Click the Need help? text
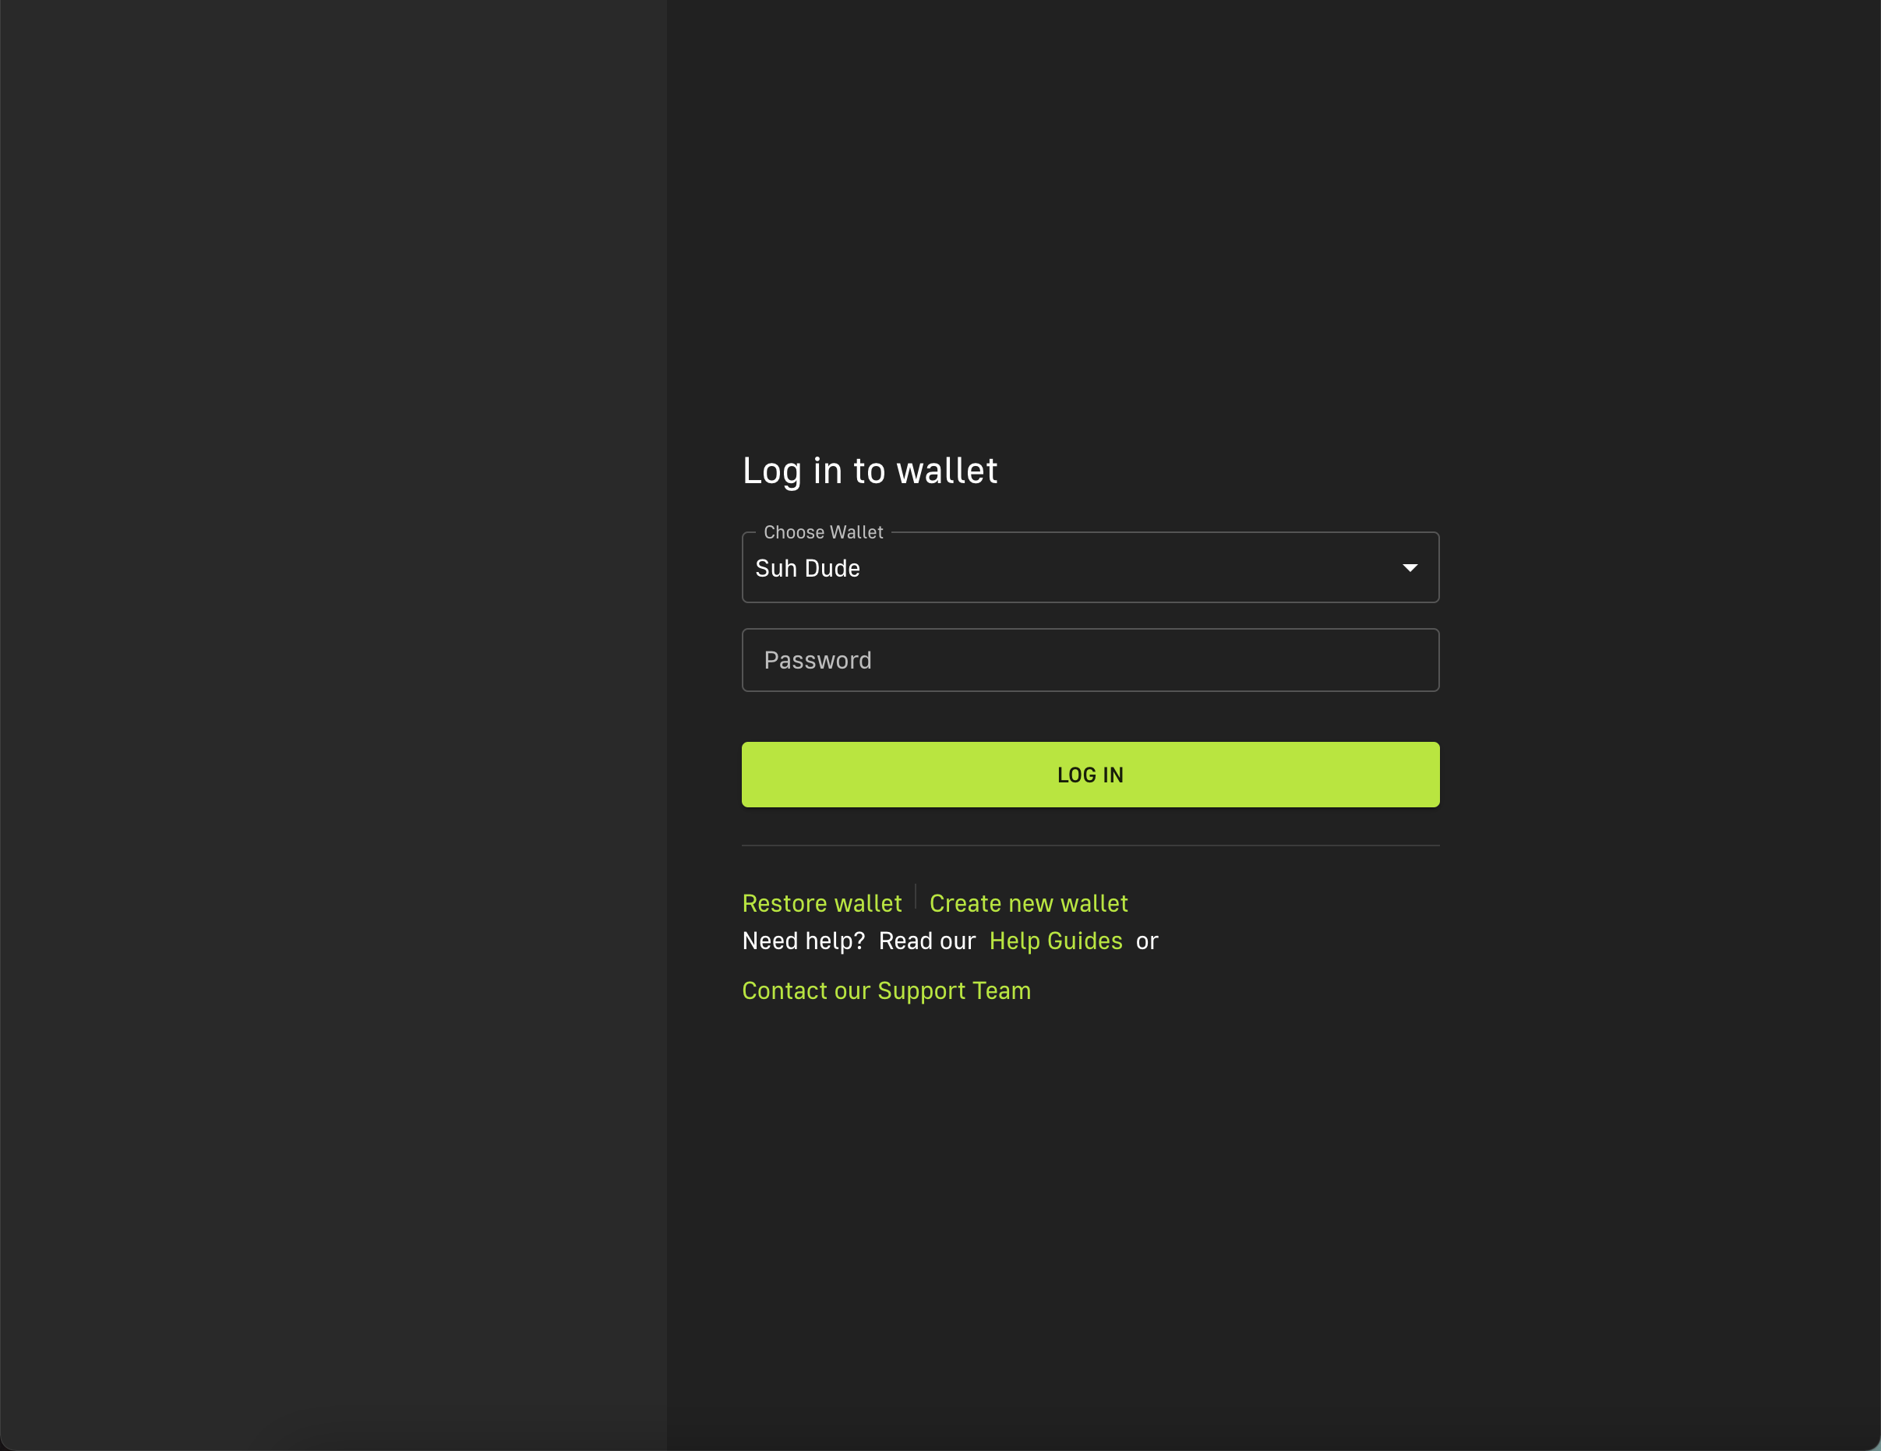This screenshot has height=1451, width=1881. click(803, 941)
